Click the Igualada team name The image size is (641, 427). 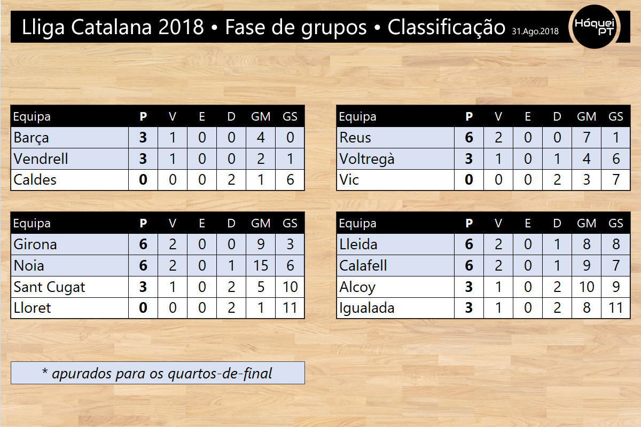[x=367, y=309]
